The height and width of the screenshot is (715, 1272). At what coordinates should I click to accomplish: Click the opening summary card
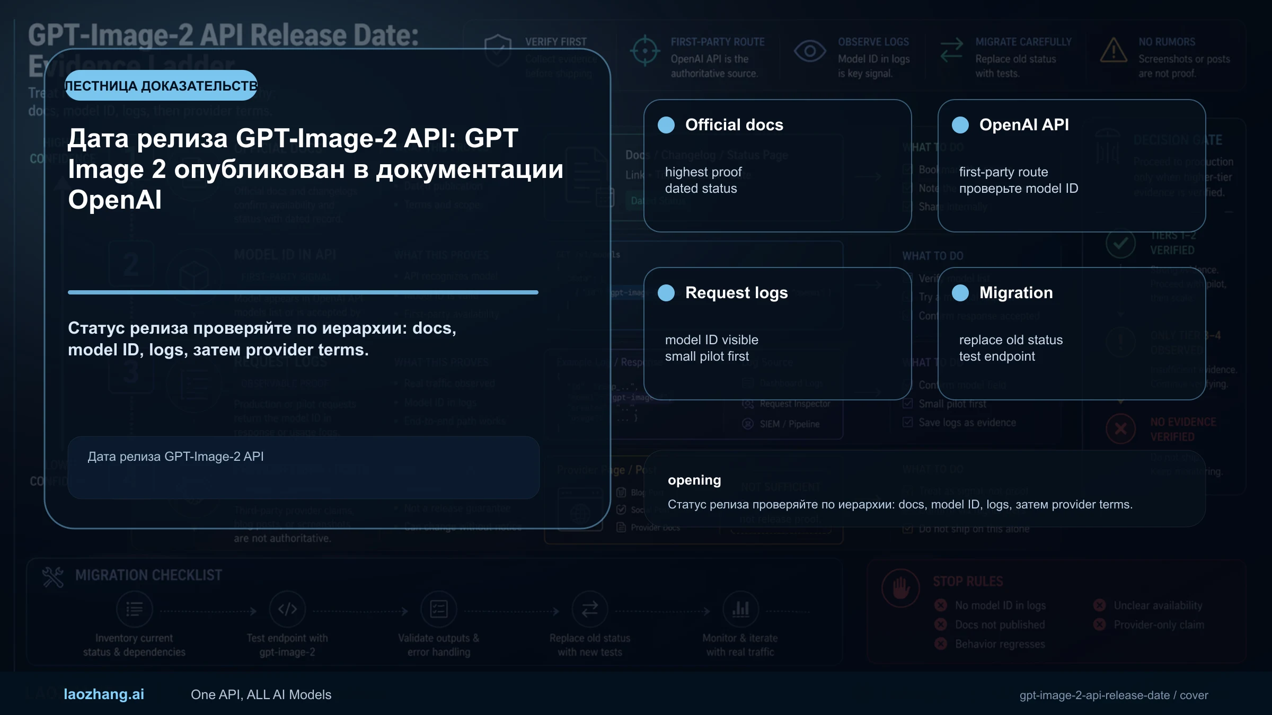pyautogui.click(x=925, y=489)
